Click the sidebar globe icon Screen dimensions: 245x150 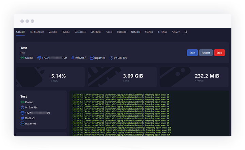(x=22, y=113)
